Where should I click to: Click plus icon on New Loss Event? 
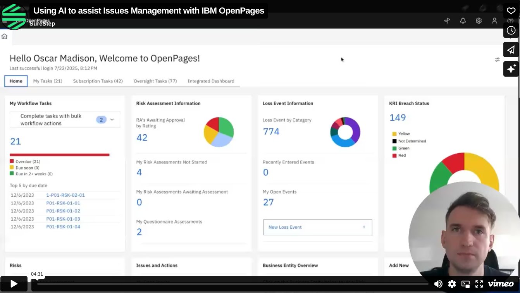point(364,227)
